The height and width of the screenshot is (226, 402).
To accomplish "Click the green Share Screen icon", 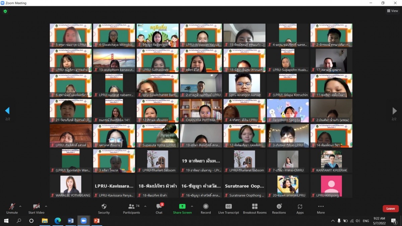I will point(182,207).
